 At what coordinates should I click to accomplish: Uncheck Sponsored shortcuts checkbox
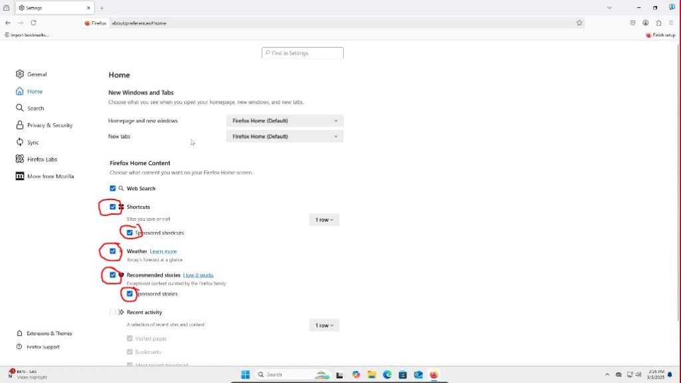pos(130,233)
